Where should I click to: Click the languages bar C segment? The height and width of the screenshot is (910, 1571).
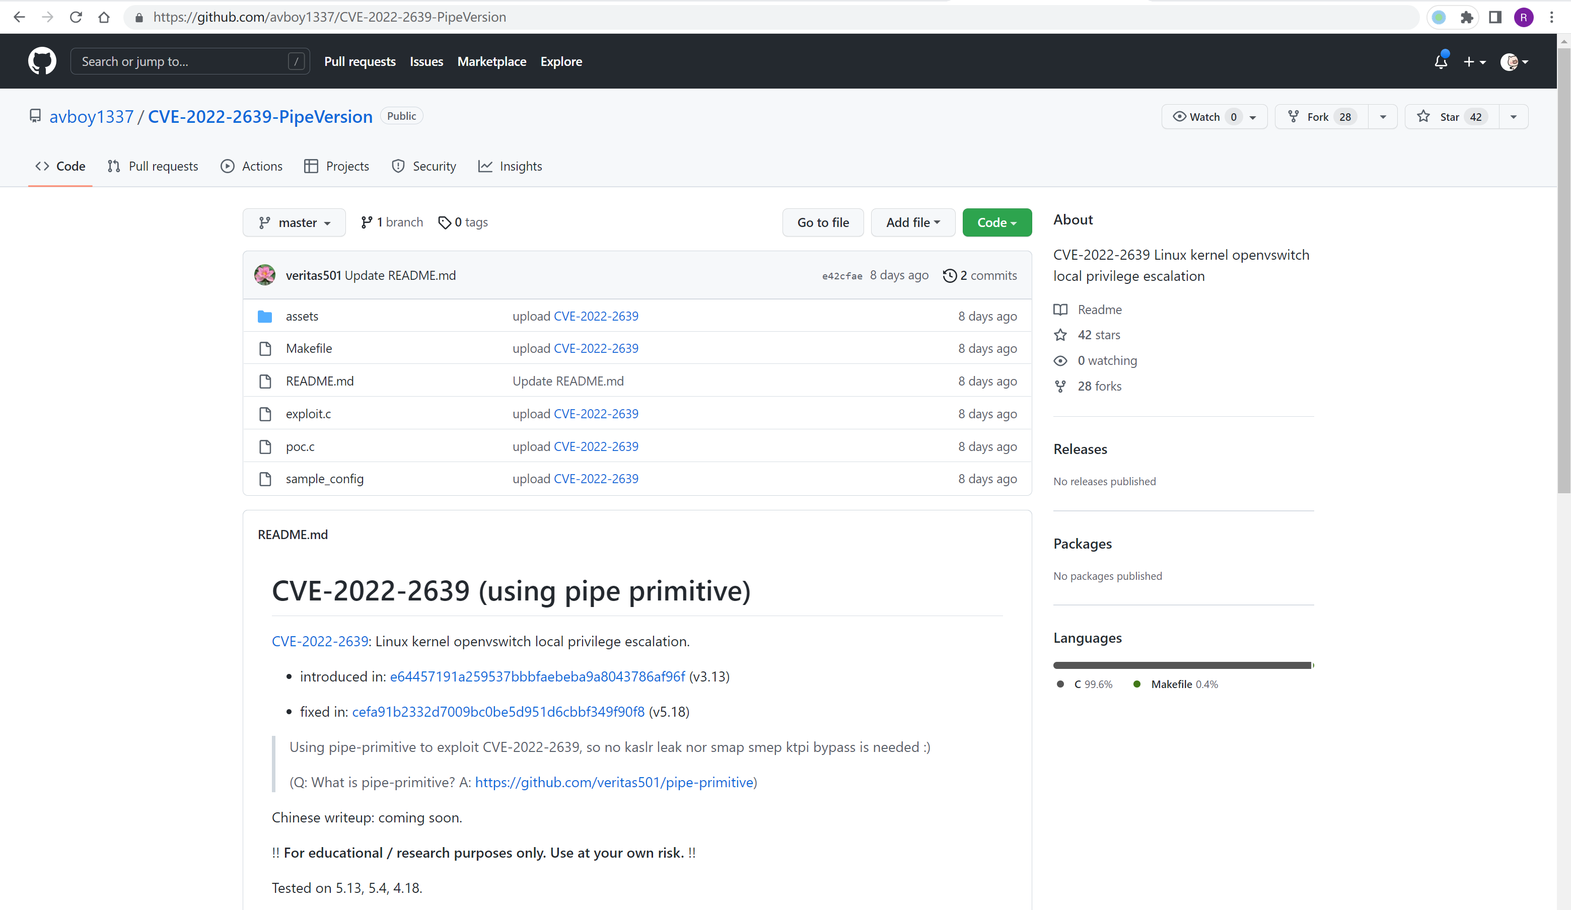[x=1181, y=665]
